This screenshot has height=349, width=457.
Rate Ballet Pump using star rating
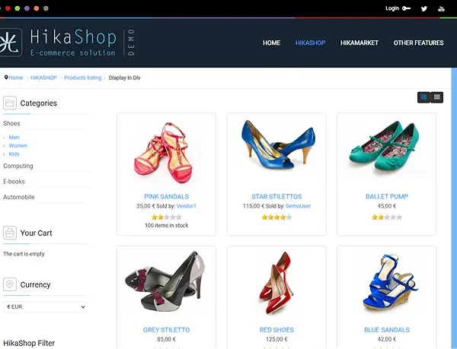pyautogui.click(x=387, y=217)
